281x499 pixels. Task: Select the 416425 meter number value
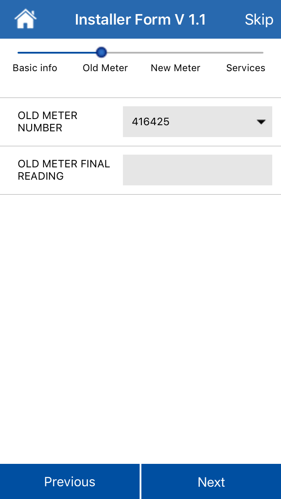click(x=151, y=122)
